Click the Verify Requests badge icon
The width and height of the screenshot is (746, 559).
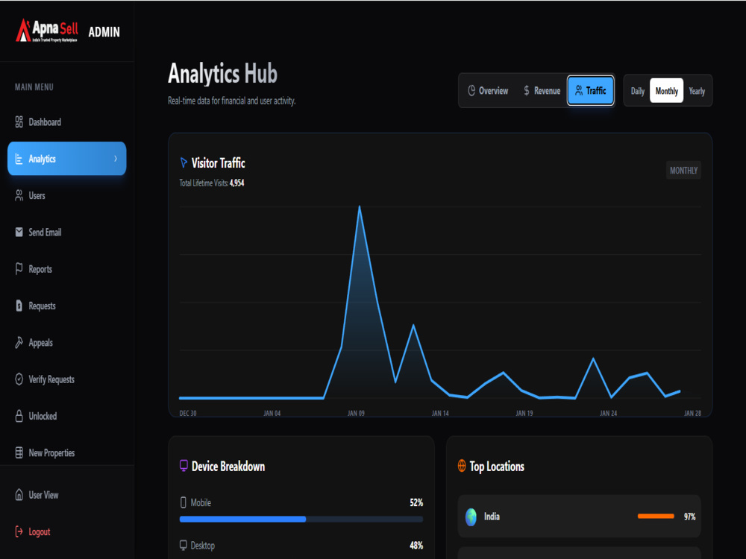[x=19, y=379]
